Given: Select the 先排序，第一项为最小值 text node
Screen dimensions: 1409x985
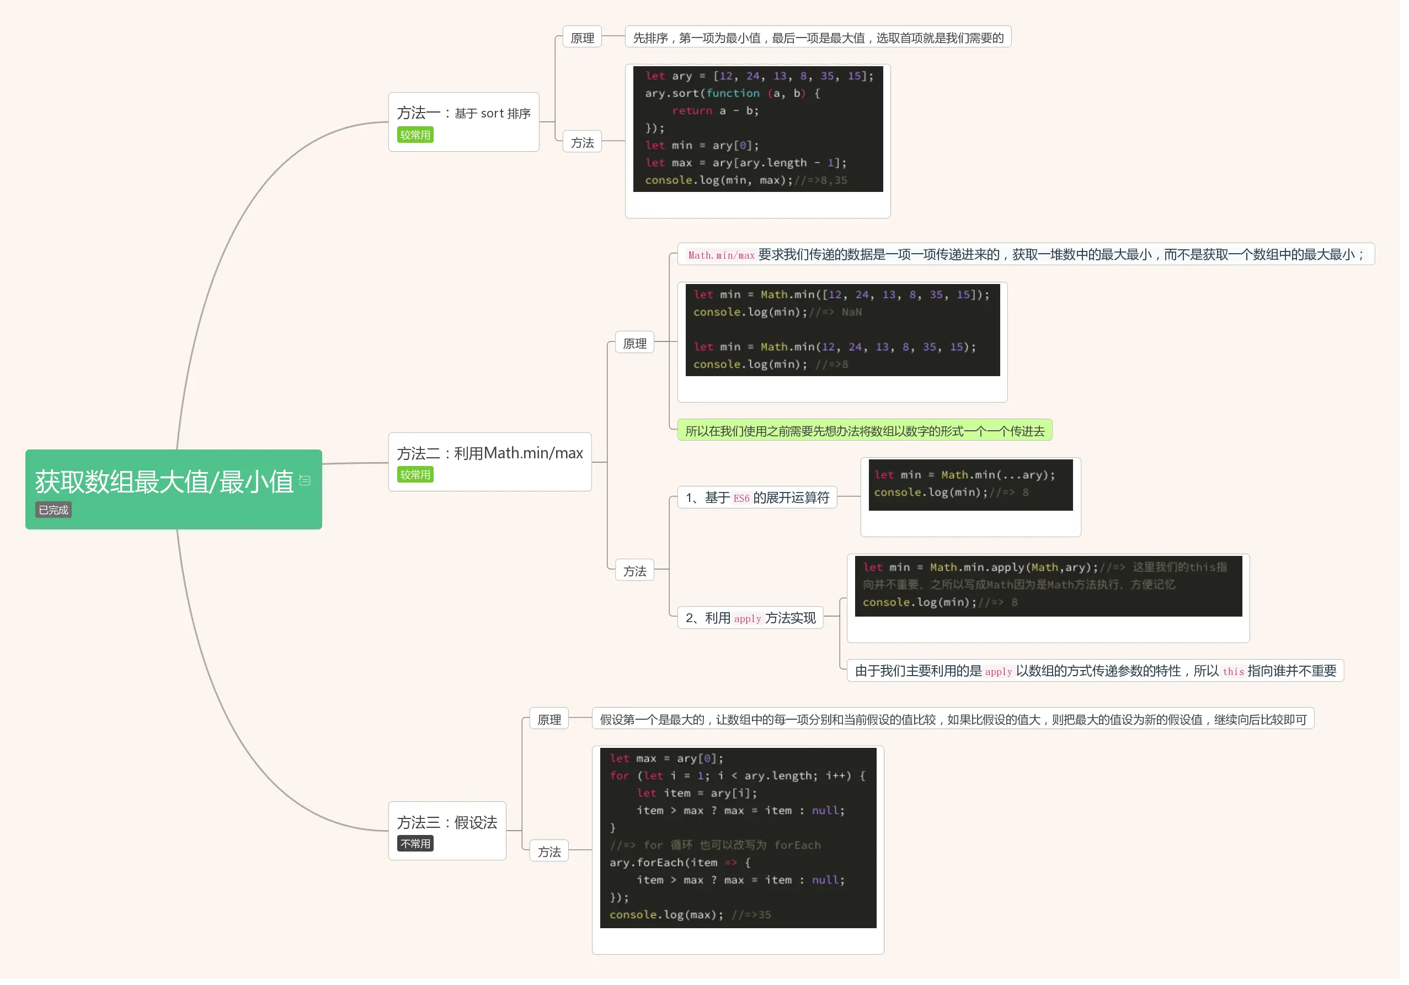Looking at the screenshot, I should coord(818,38).
